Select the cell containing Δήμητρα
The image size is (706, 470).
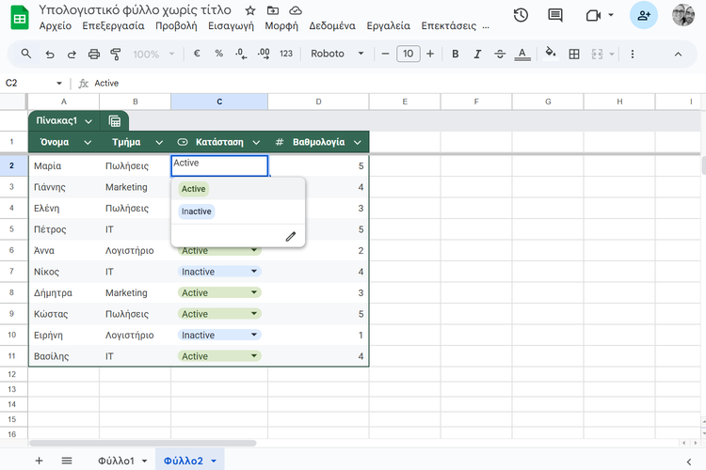63,292
